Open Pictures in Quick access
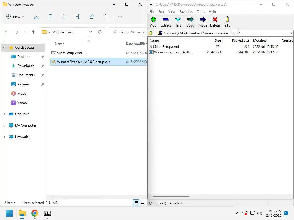This screenshot has height=220, width=294. pyautogui.click(x=23, y=84)
